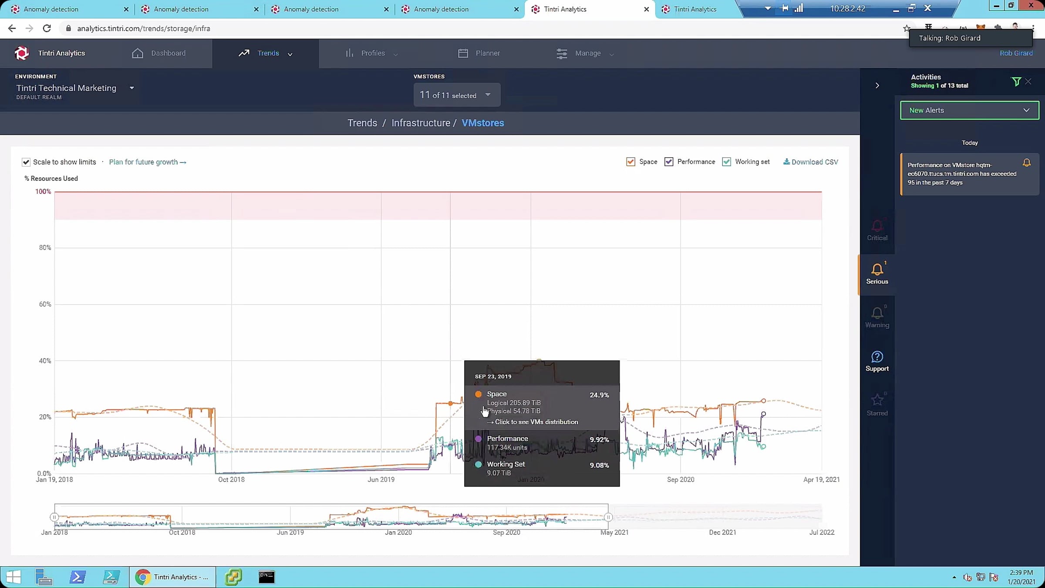Open the Critical alerts bell icon

click(877, 226)
